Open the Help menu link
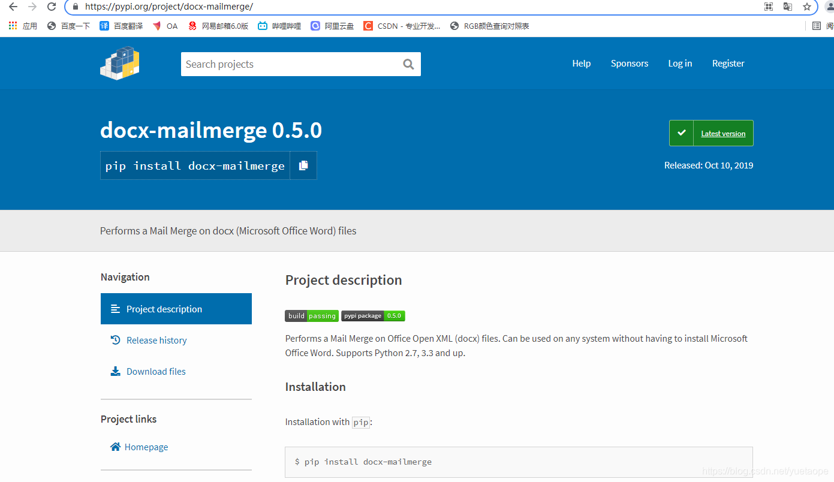The image size is (834, 482). (x=582, y=64)
